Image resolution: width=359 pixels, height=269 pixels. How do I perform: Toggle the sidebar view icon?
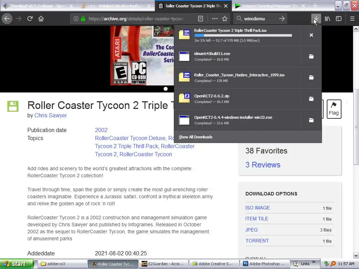[x=339, y=19]
